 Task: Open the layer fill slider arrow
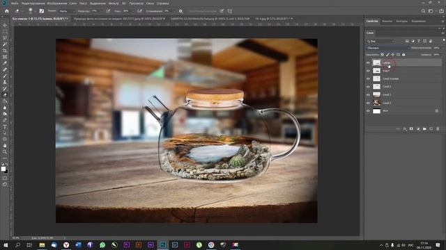443,54
